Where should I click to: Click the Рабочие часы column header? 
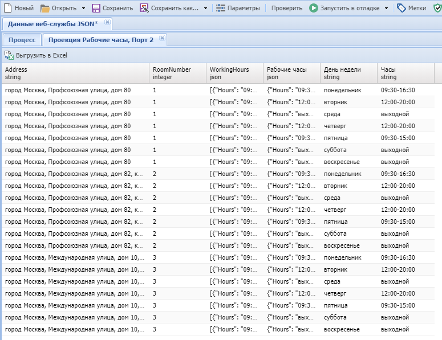(x=292, y=73)
